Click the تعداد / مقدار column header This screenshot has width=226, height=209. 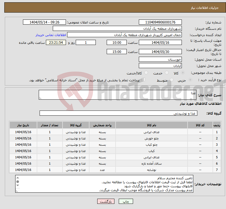[x=50, y=125]
